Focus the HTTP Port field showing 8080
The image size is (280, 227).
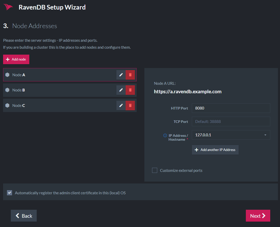tap(231, 108)
